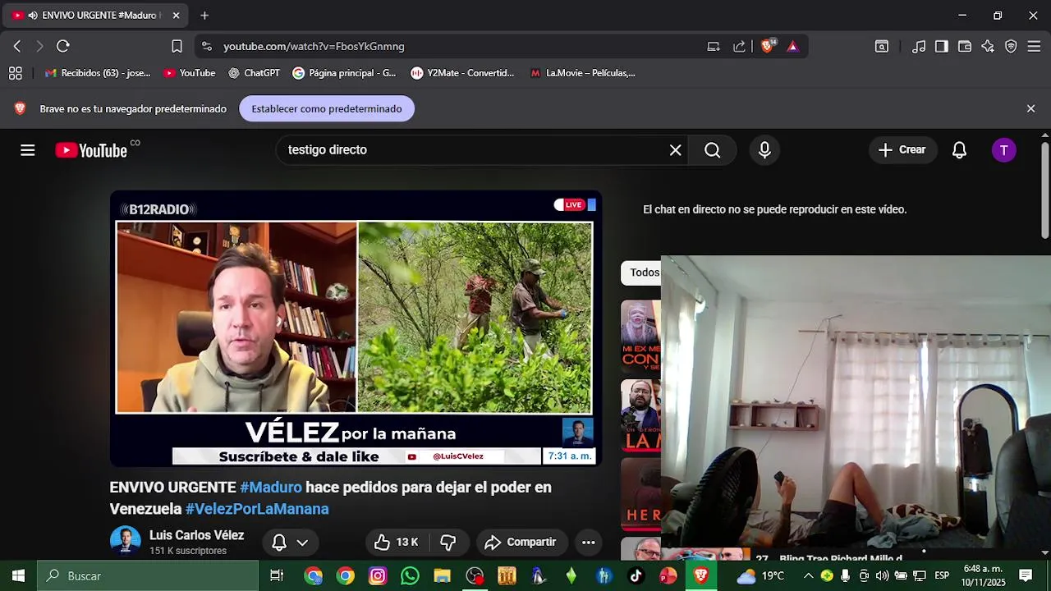Click the YouTube search magnifier button
1051x591 pixels.
coord(712,150)
